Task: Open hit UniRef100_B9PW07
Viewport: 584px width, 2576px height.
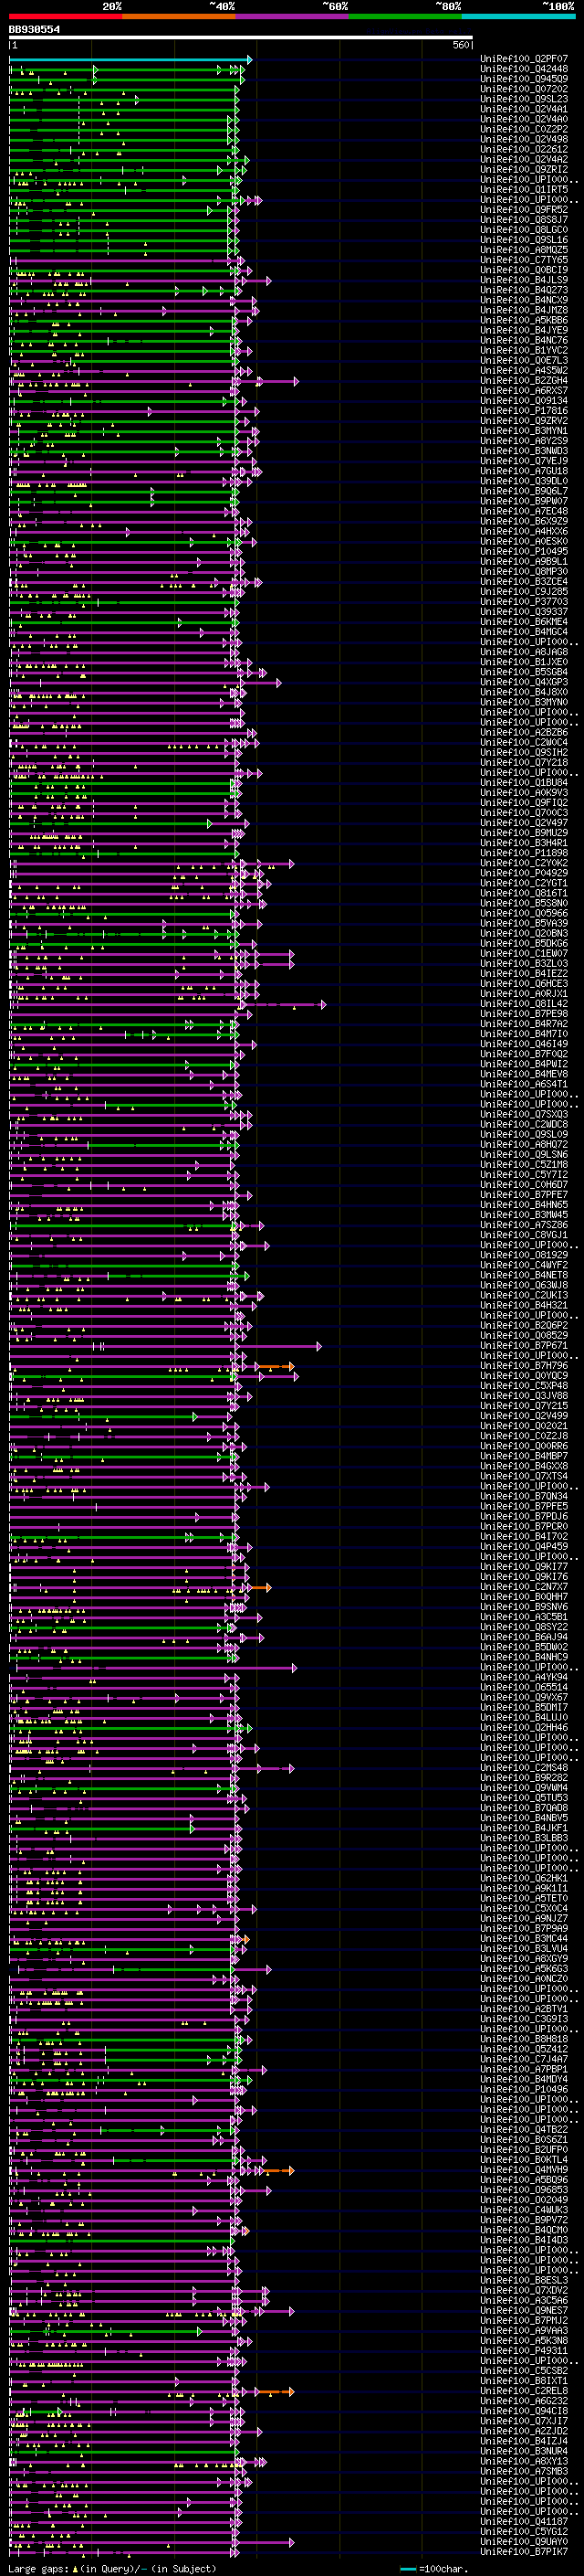Action: click(523, 501)
